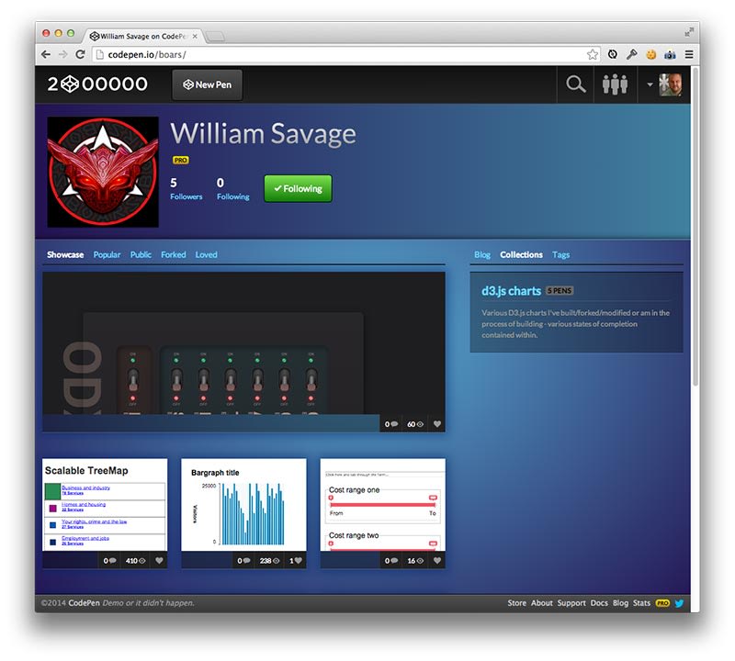Viewport: 735px width, 661px height.
Task: Open the Tags tab
Action: 560,255
